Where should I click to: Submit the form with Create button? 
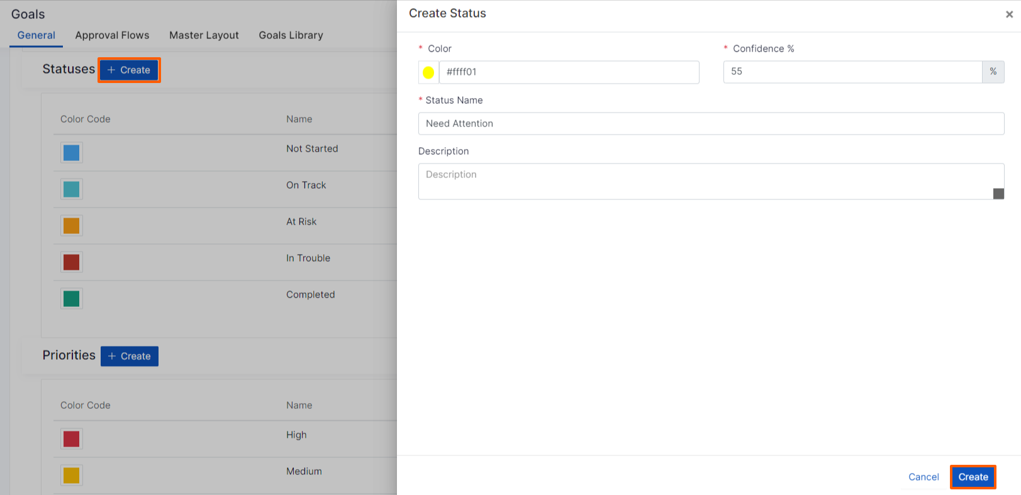[973, 477]
